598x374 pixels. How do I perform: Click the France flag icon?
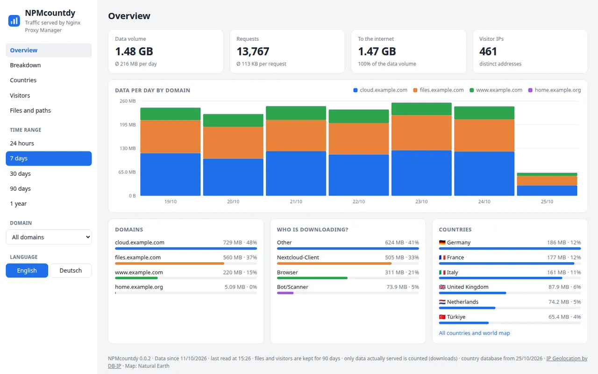pos(442,258)
